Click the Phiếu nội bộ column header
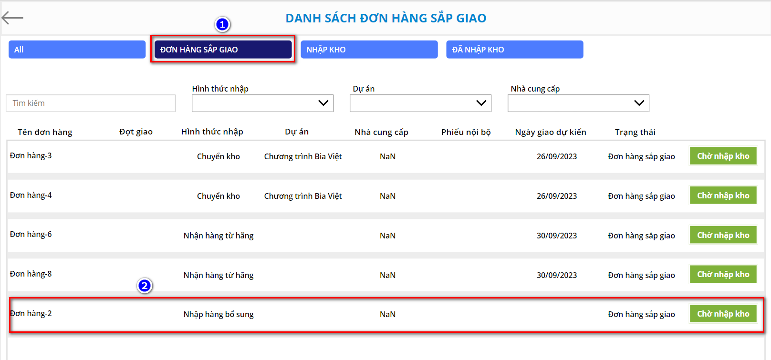This screenshot has height=360, width=771. click(x=466, y=132)
